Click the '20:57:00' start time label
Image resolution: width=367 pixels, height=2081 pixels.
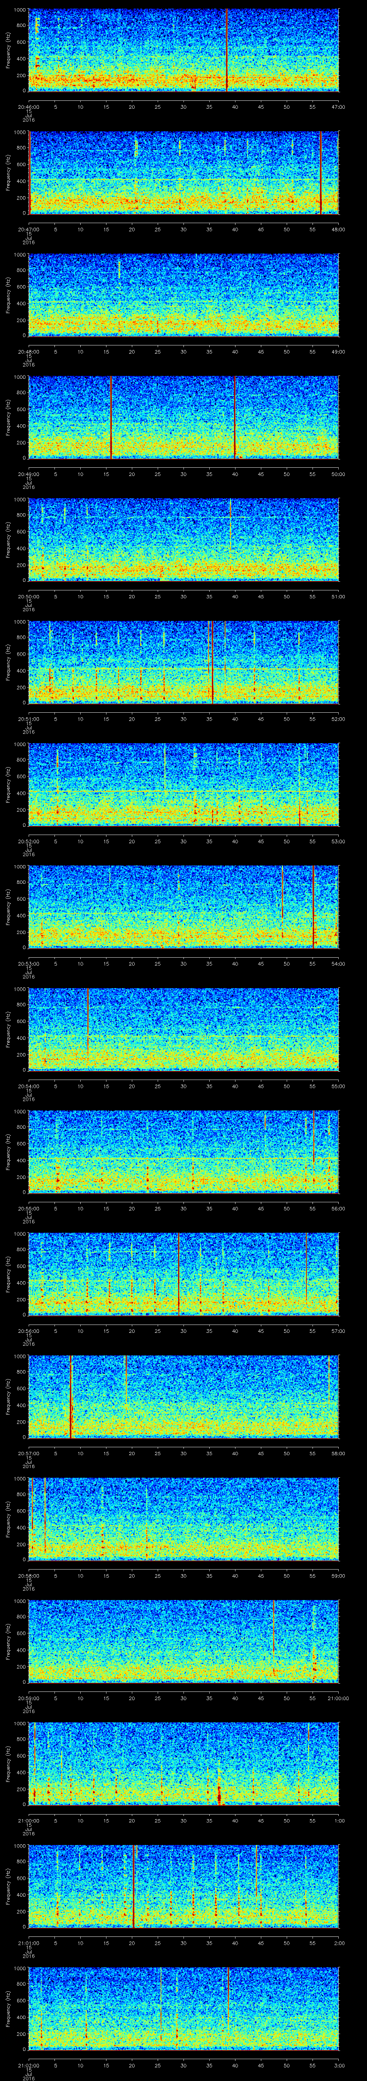[x=28, y=1453]
